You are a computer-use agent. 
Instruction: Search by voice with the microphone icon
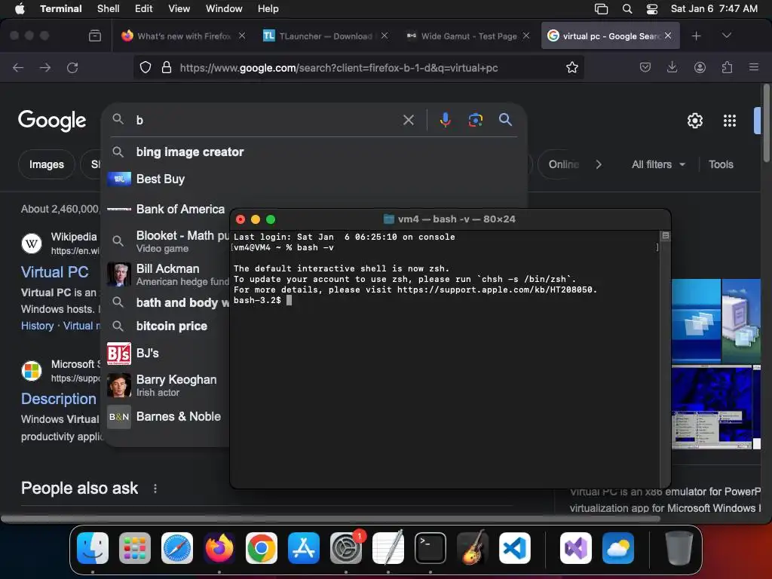coord(445,120)
